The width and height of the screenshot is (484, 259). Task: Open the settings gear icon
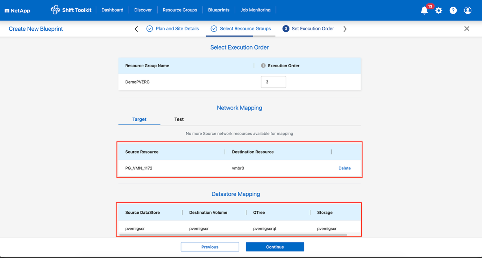point(439,10)
